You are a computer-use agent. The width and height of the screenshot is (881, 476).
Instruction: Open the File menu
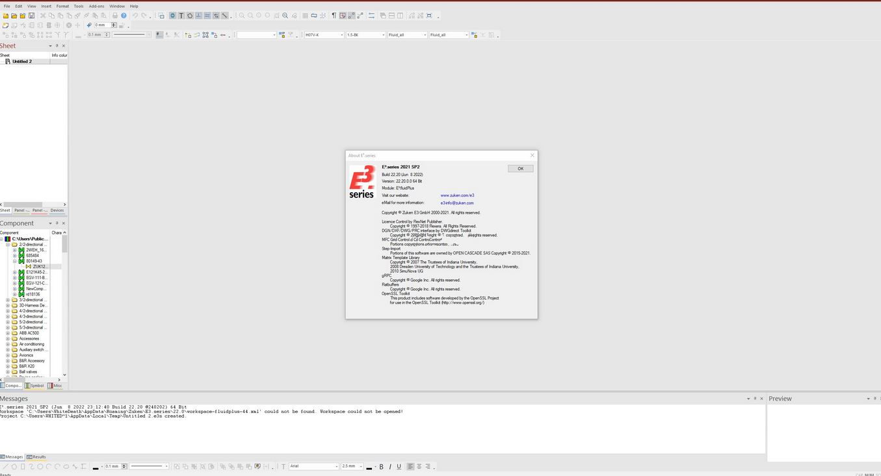(7, 6)
